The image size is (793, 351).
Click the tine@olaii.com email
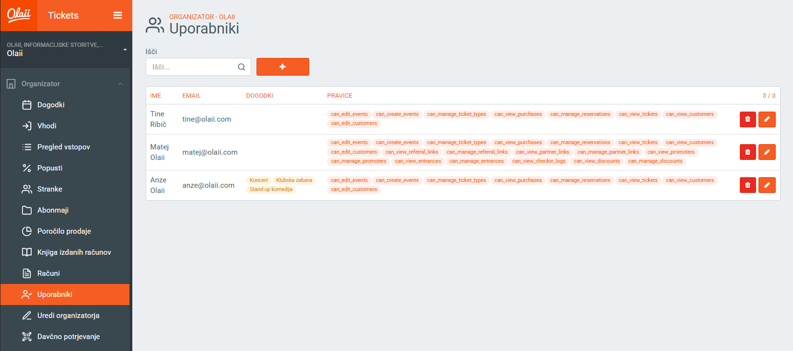(207, 119)
